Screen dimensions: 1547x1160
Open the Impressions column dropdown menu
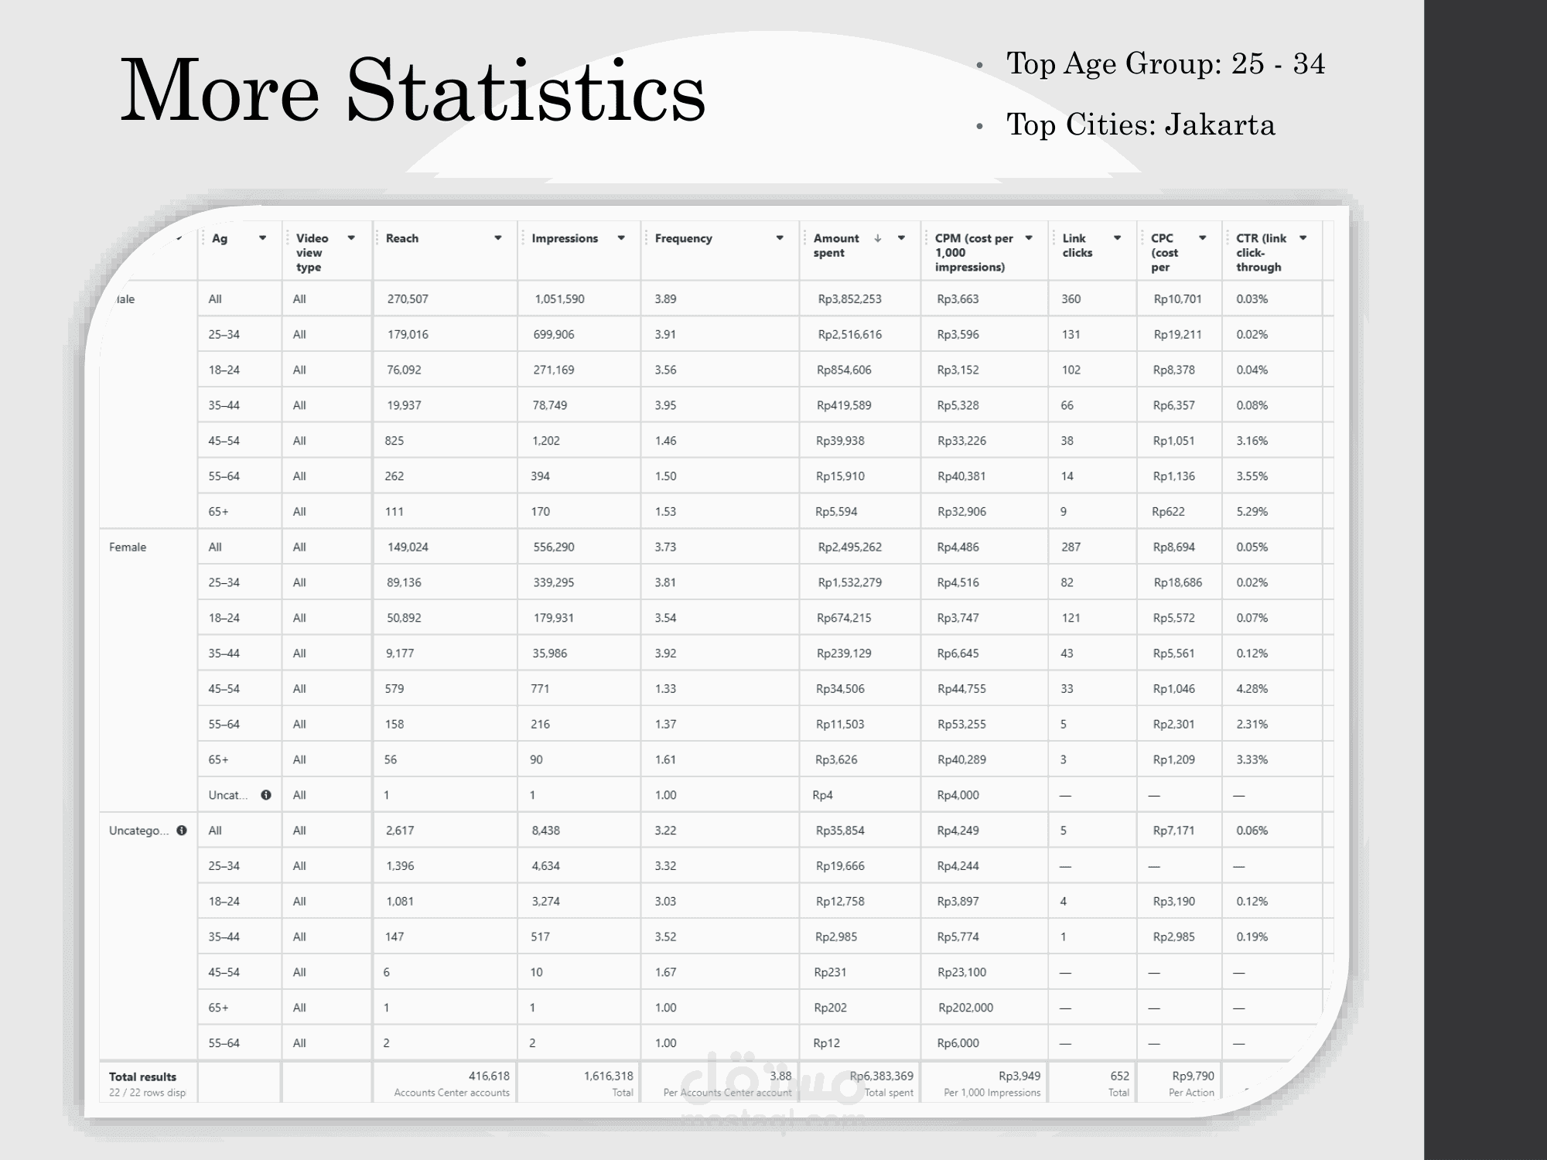point(621,238)
